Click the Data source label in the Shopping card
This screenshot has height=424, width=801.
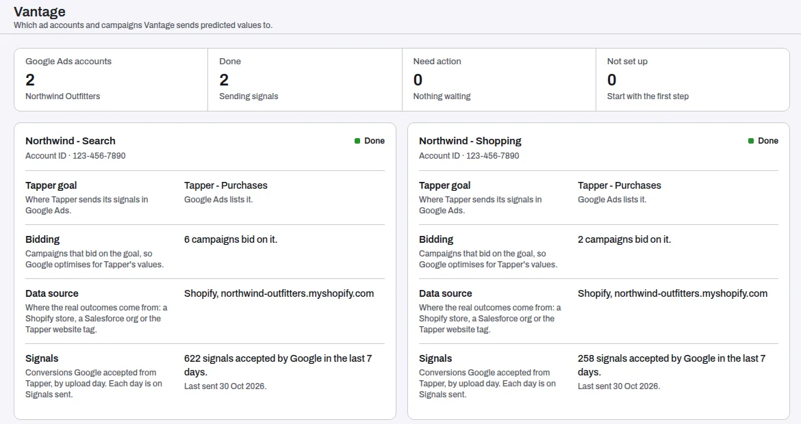446,293
